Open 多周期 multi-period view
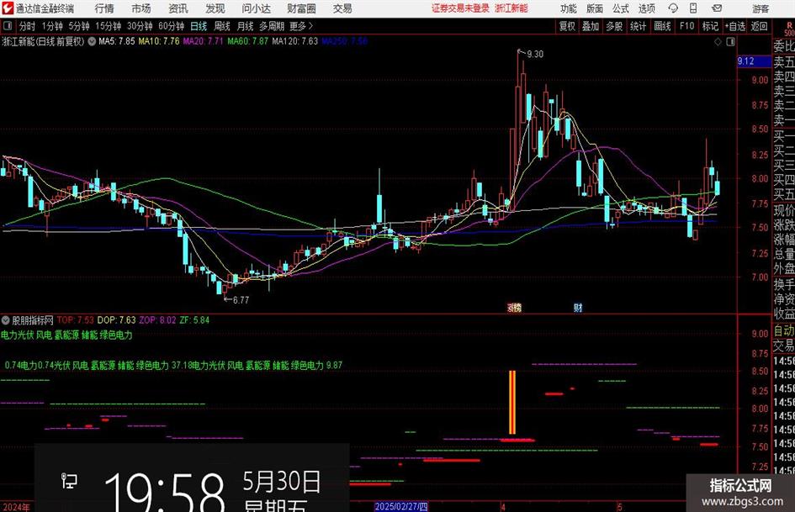Image resolution: width=795 pixels, height=512 pixels. point(272,26)
